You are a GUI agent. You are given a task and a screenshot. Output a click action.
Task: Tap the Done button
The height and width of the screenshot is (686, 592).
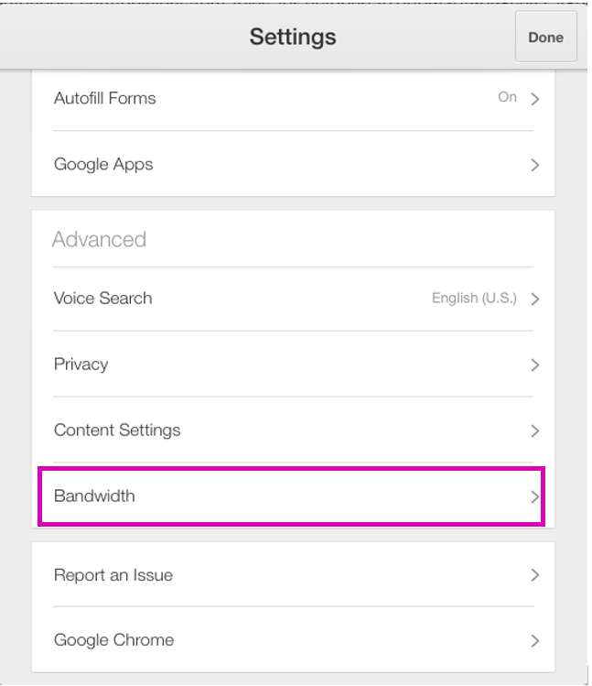coord(545,37)
